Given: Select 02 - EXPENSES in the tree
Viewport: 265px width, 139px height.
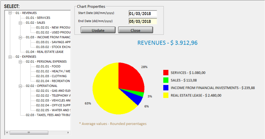Looking at the screenshot, I should pos(26,57).
